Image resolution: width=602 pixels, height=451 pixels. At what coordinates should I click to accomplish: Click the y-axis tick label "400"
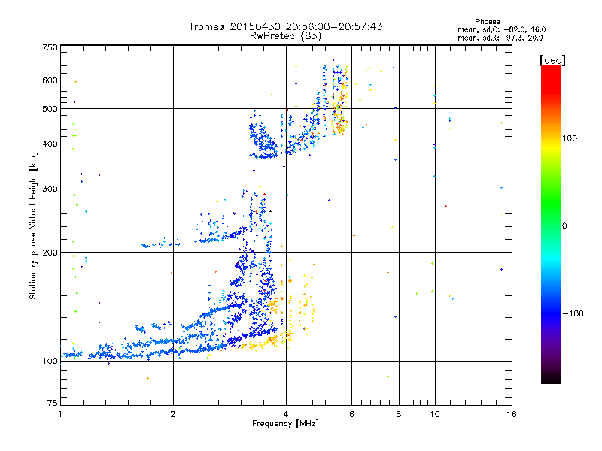50,144
